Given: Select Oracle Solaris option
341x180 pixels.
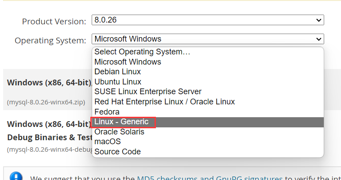Looking at the screenshot, I should point(208,132).
